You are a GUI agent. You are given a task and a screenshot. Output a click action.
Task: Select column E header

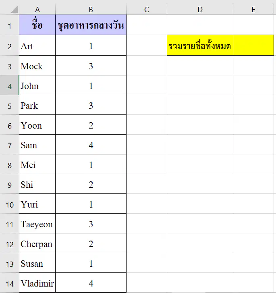253,9
